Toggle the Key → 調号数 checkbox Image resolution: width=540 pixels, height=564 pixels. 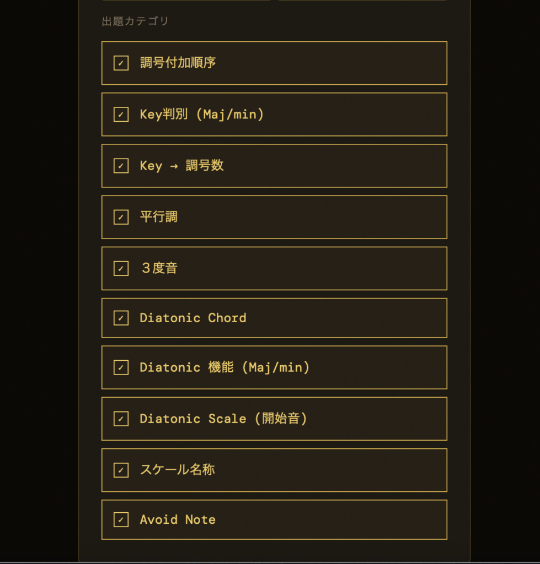point(121,166)
